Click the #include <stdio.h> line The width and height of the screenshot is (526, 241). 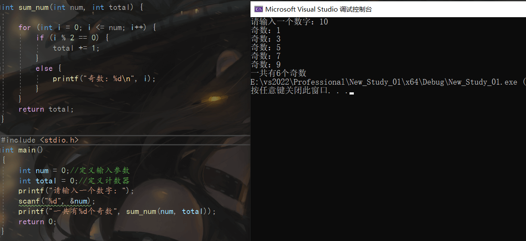coord(40,140)
